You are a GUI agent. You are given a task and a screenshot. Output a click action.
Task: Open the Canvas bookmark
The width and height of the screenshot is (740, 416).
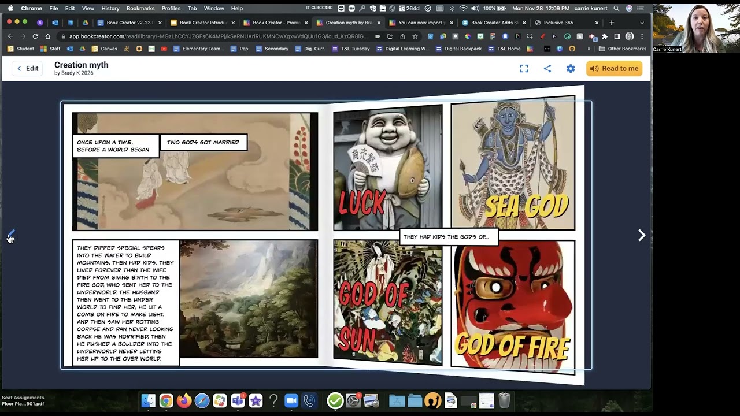(x=105, y=49)
